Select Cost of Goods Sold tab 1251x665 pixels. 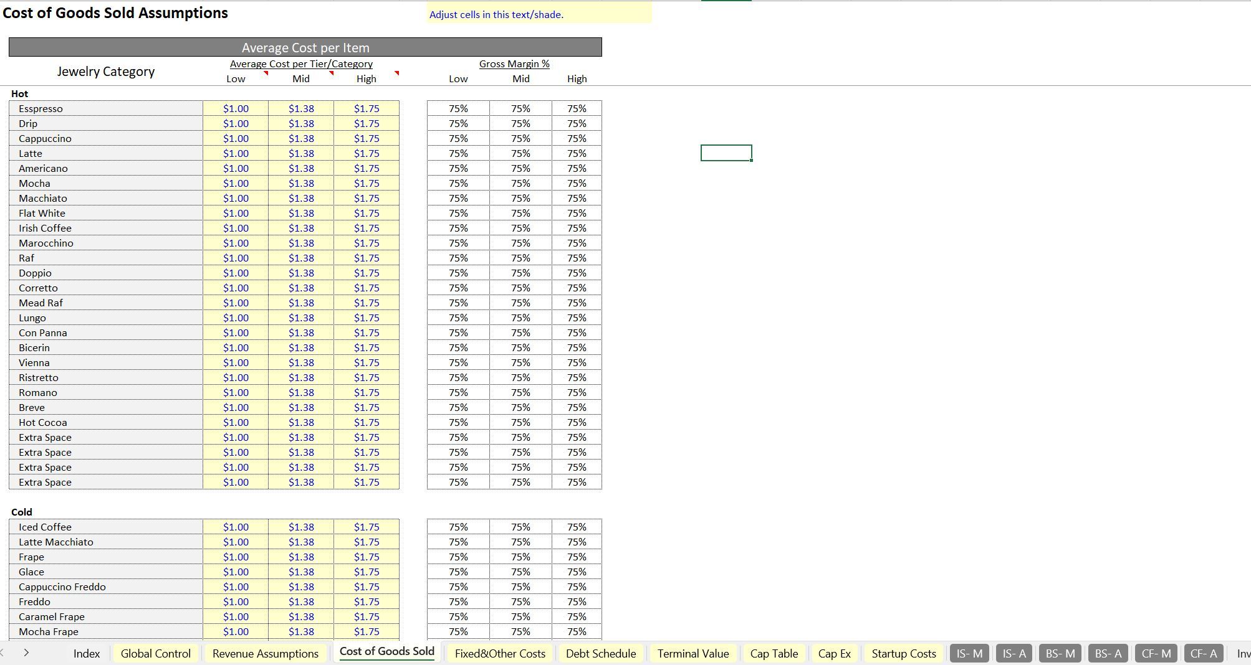(386, 651)
